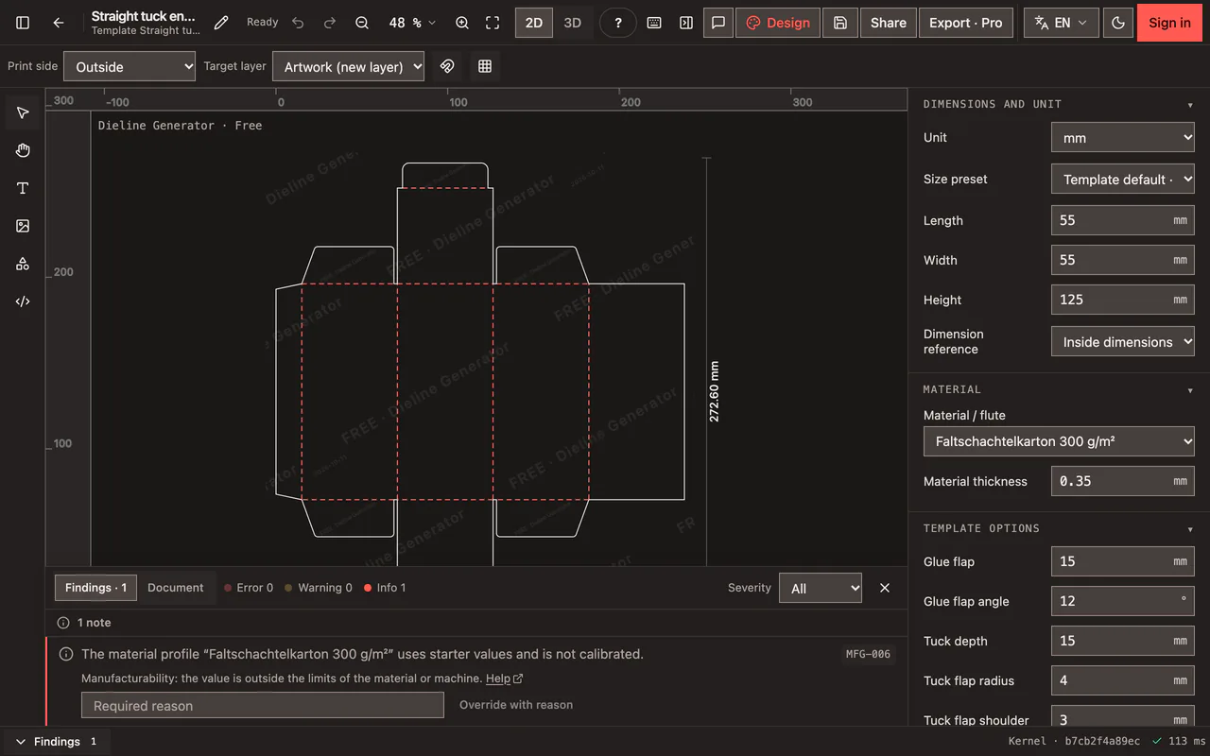Open help question mark button
The image size is (1210, 756).
[x=618, y=23]
